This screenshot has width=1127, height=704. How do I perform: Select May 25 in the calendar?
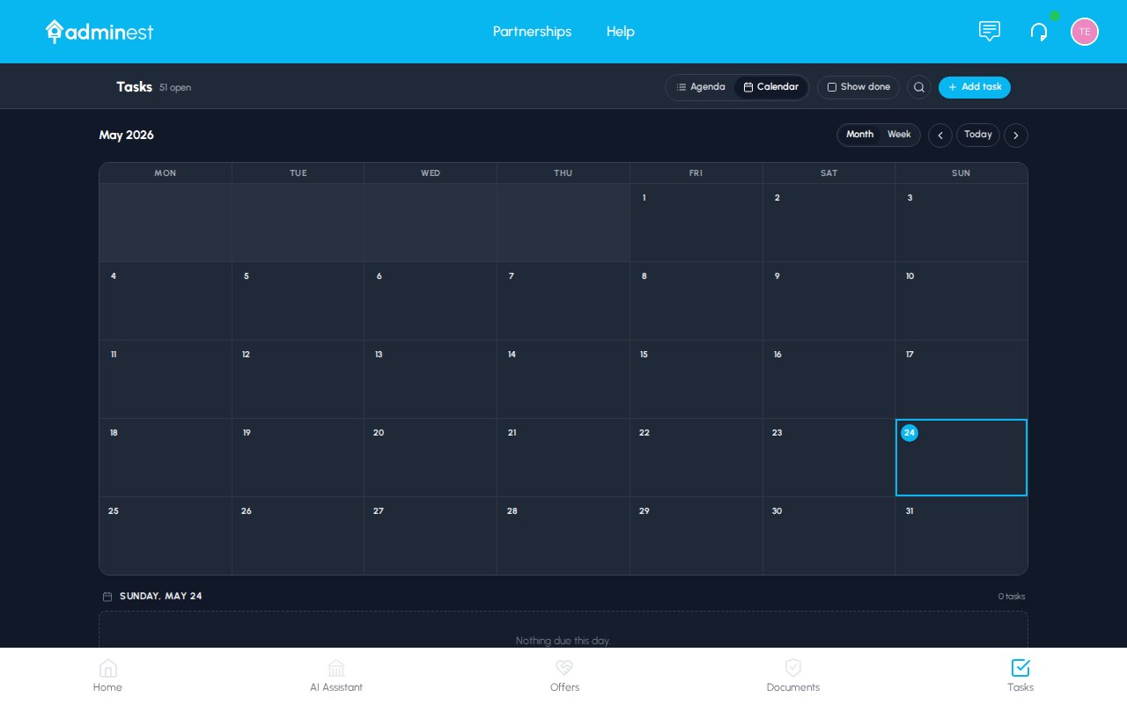[166, 536]
